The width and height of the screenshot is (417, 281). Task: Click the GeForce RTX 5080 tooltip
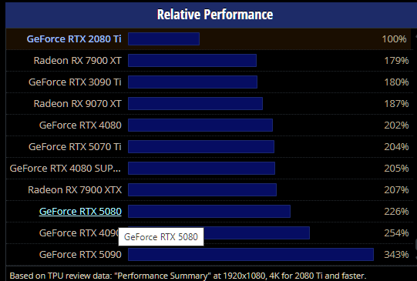click(x=161, y=236)
